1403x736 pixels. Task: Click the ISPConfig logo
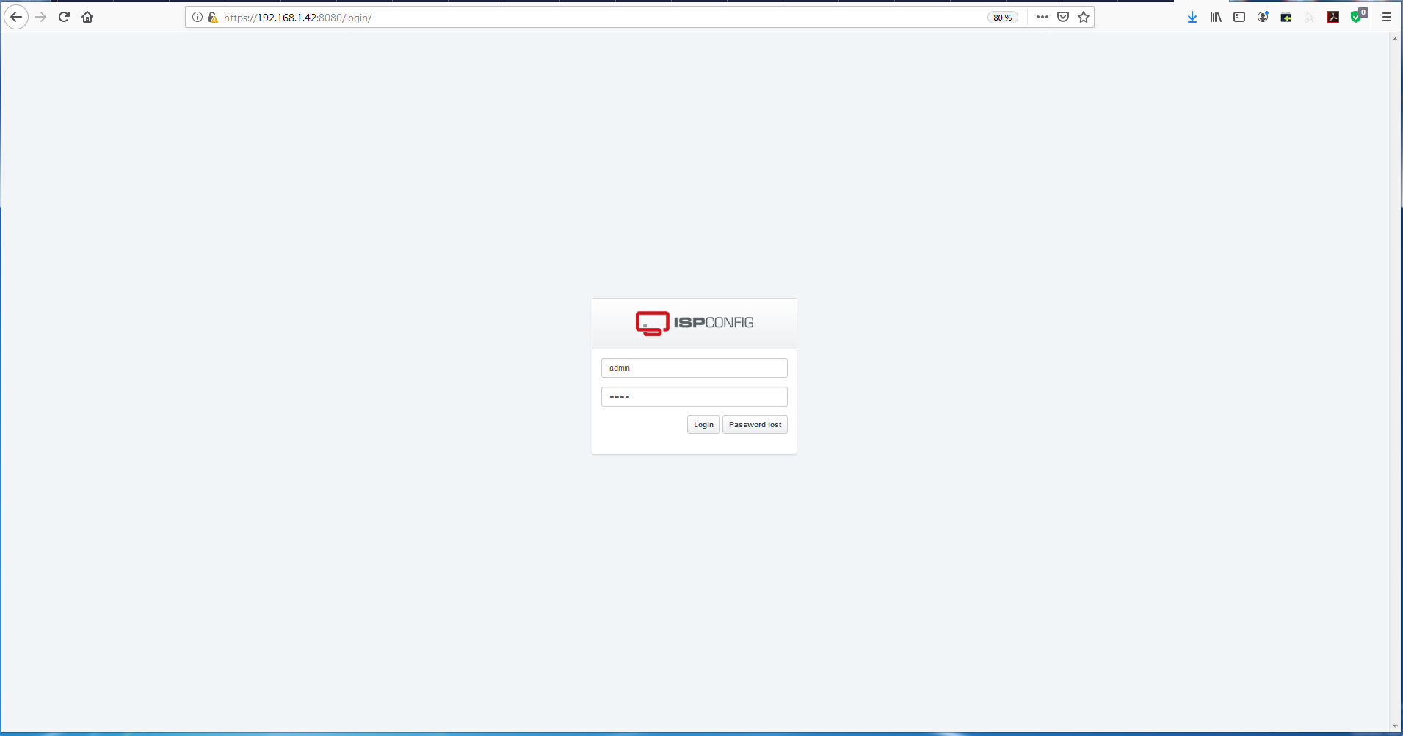pos(695,323)
